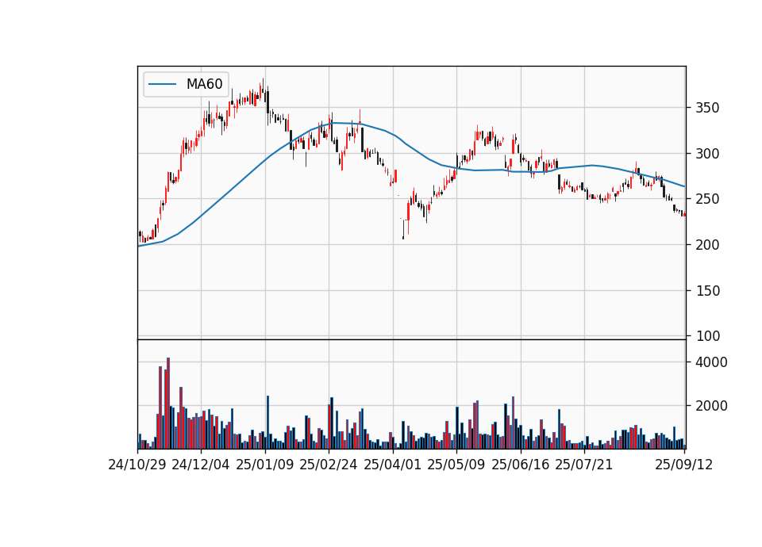Image resolution: width=762 pixels, height=547 pixels.
Task: Click the 25/01/09 date label
Action: click(x=265, y=465)
